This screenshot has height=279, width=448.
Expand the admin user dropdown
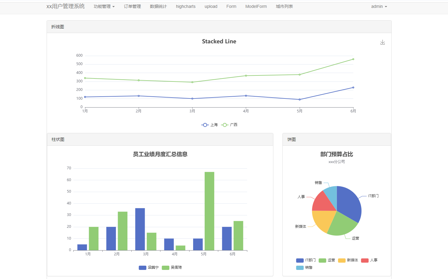(x=379, y=6)
